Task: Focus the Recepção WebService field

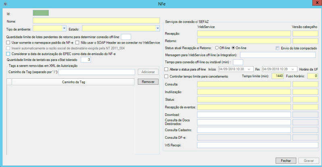Action: 244,33
